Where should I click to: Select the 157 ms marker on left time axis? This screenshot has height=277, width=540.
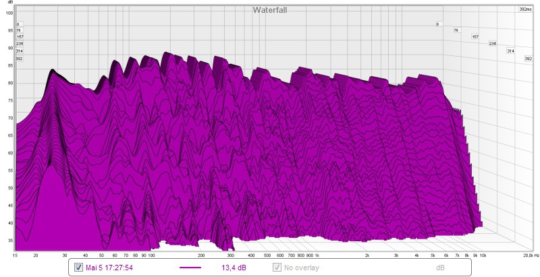pyautogui.click(x=20, y=37)
